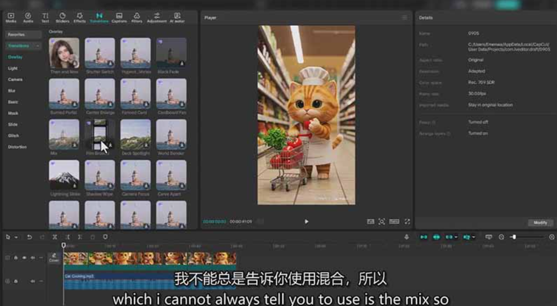Open the Player panel menu
This screenshot has width=557, height=306.
404,18
